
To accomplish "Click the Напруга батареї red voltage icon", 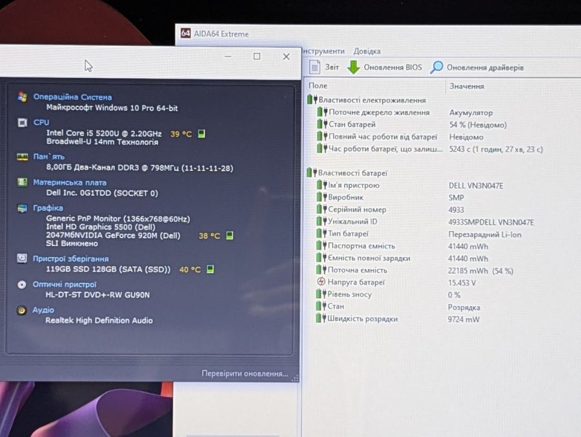I will 321,281.
